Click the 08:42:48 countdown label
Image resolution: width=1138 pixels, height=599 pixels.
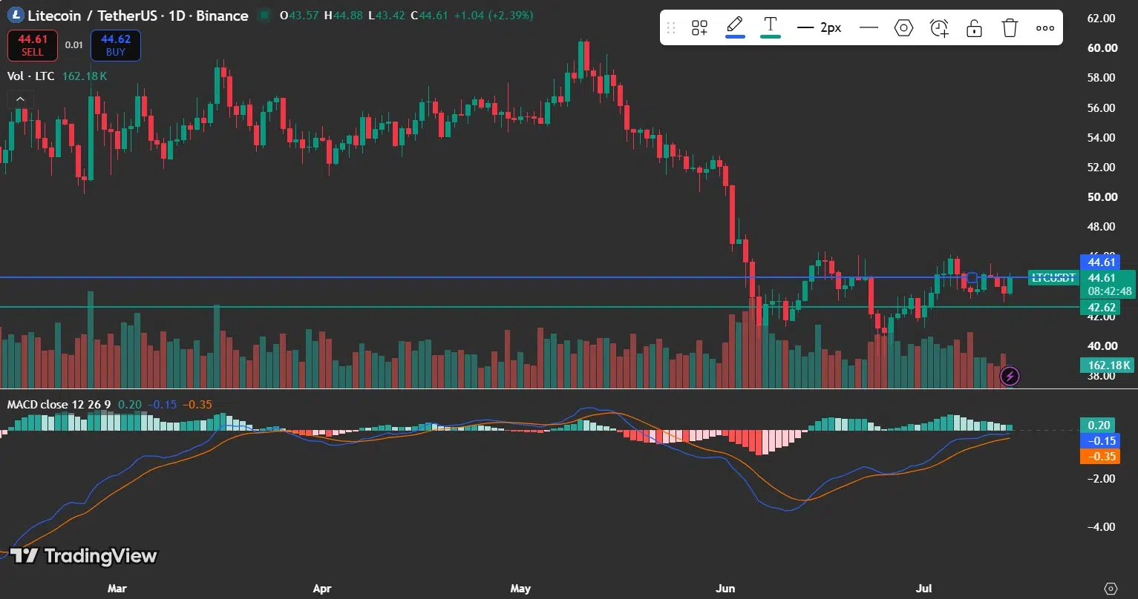[1110, 291]
